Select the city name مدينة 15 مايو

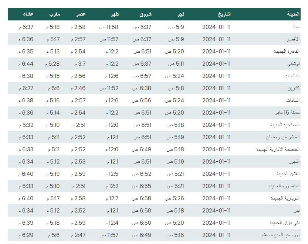coord(288,113)
